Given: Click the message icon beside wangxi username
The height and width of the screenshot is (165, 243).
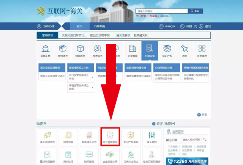Looking at the screenshot, I should [x=161, y=26].
